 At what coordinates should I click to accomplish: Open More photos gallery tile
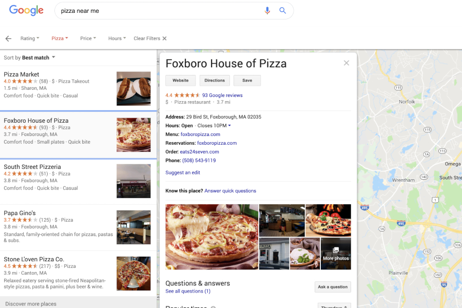pyautogui.click(x=336, y=254)
